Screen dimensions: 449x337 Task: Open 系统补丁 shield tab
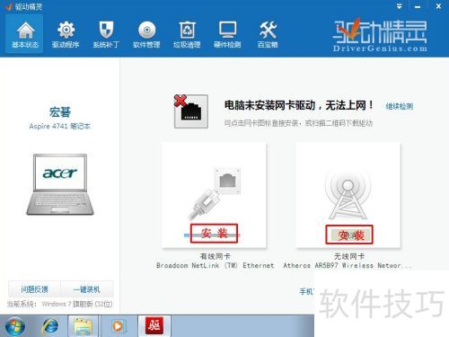click(106, 34)
